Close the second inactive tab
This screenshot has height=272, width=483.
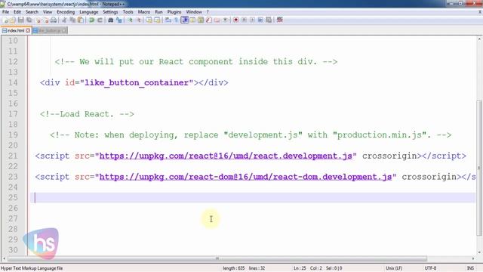tap(64, 30)
